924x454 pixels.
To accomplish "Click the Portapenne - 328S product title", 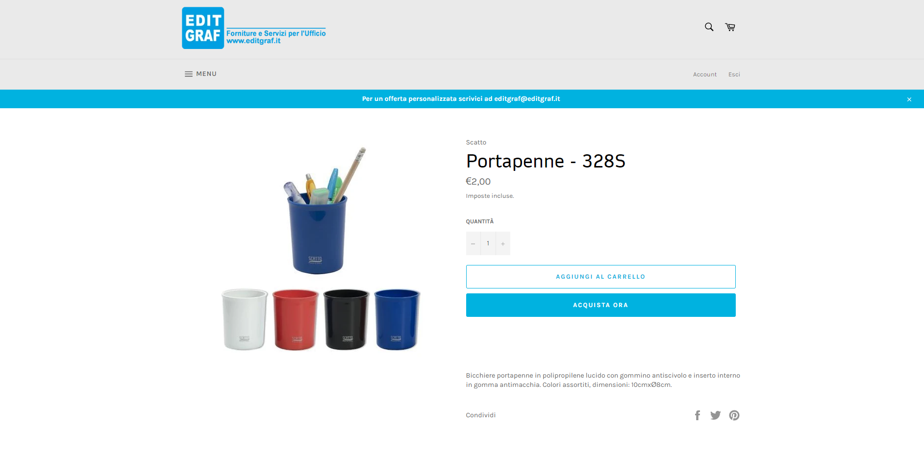I will pyautogui.click(x=546, y=161).
